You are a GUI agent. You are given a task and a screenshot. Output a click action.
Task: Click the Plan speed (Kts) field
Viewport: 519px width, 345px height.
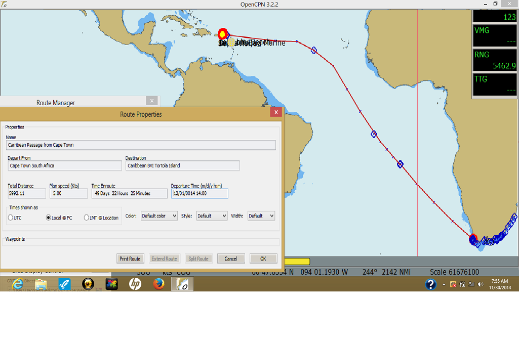pyautogui.click(x=69, y=193)
